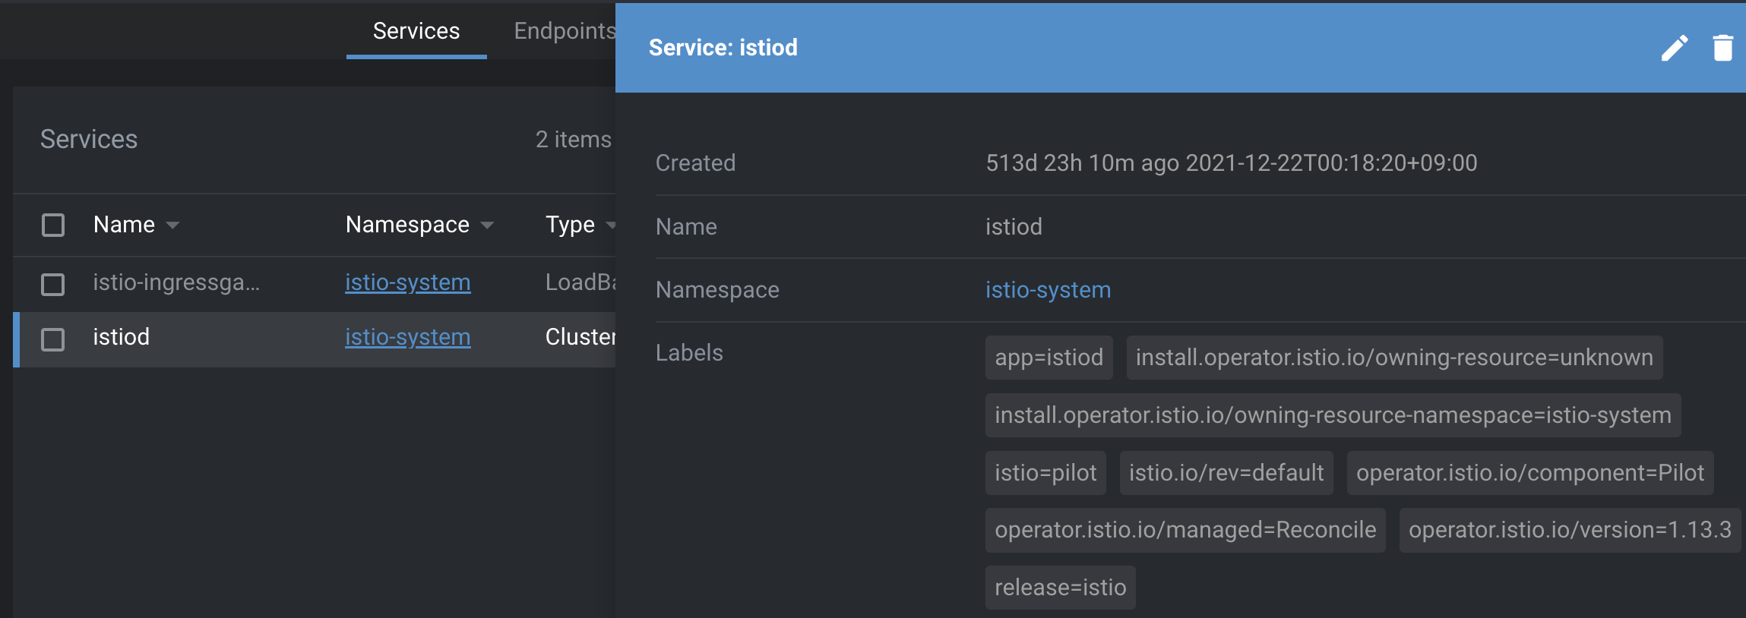Switch to the Services tab
The height and width of the screenshot is (618, 1746).
pos(416,31)
